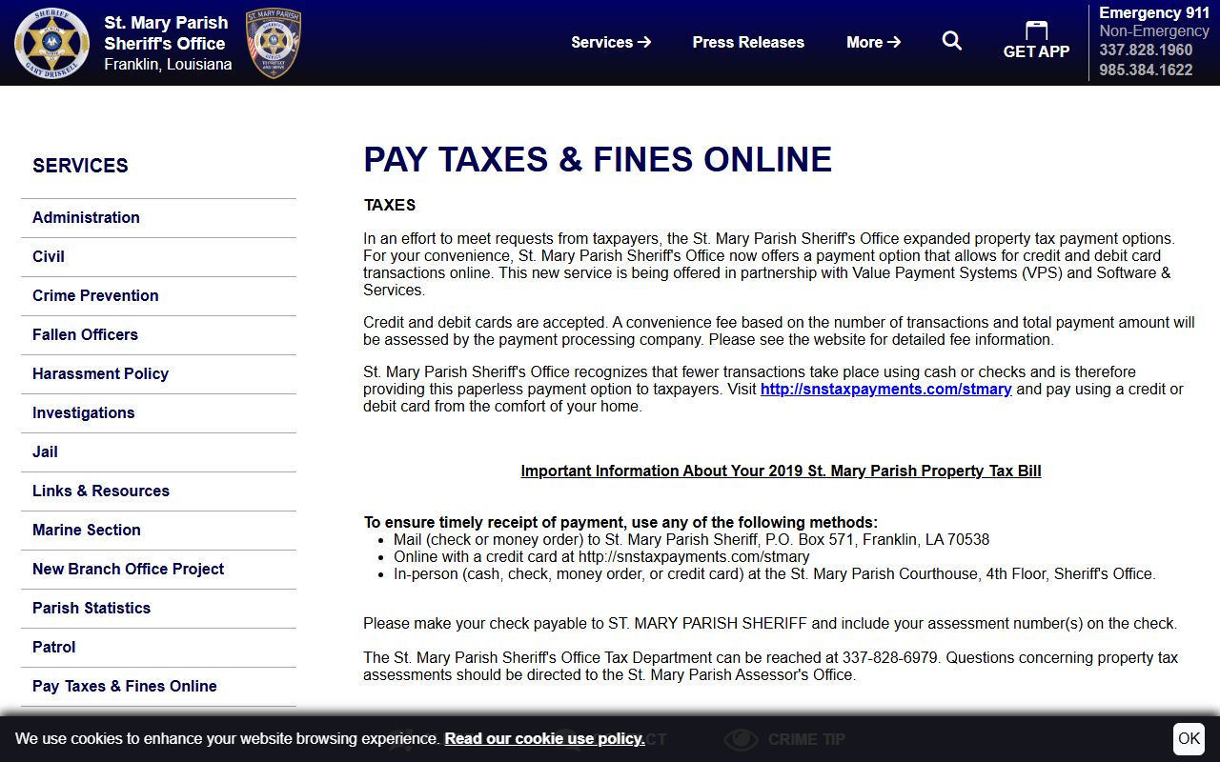Viewport: 1220px width, 762px height.
Task: Click the TAXES subheading
Action: point(390,205)
